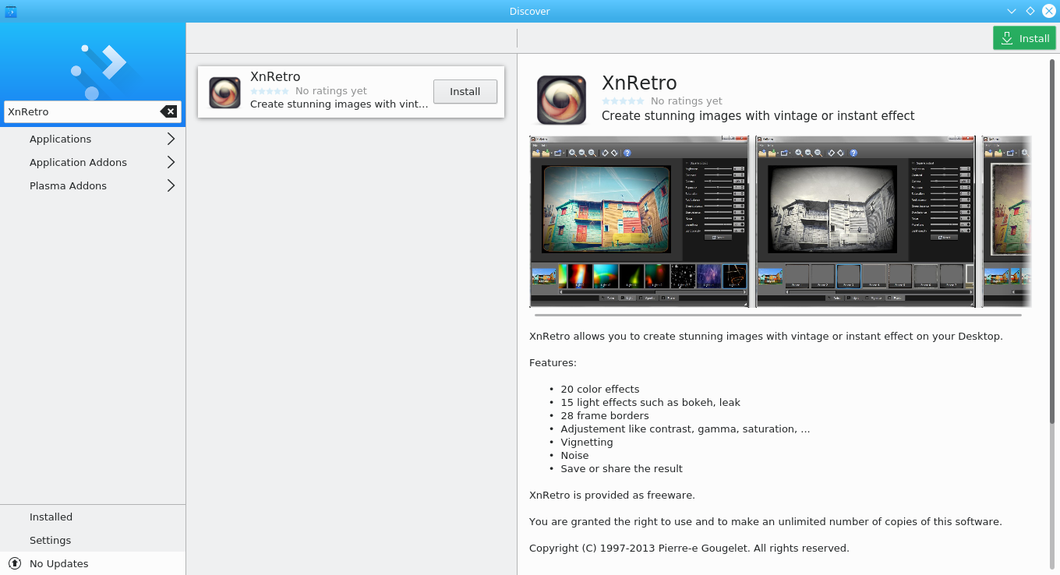Image resolution: width=1060 pixels, height=575 pixels.
Task: Click the XnRetro title in the result card
Action: point(275,76)
